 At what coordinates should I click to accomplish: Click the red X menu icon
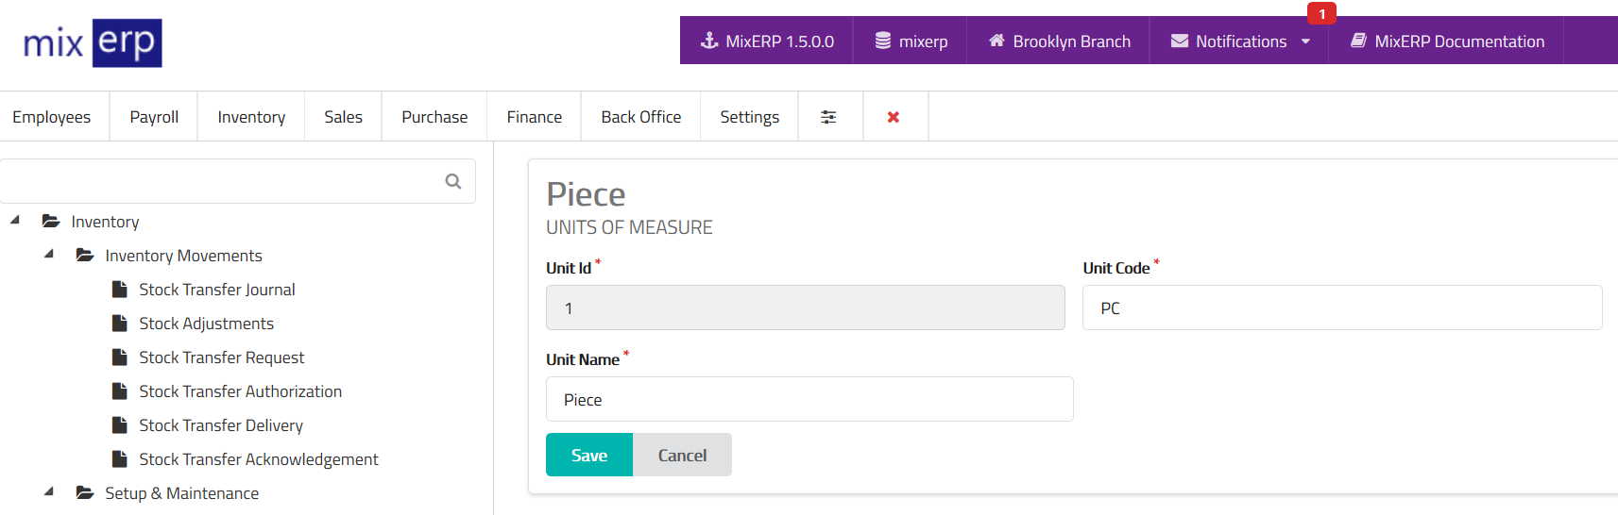(894, 117)
